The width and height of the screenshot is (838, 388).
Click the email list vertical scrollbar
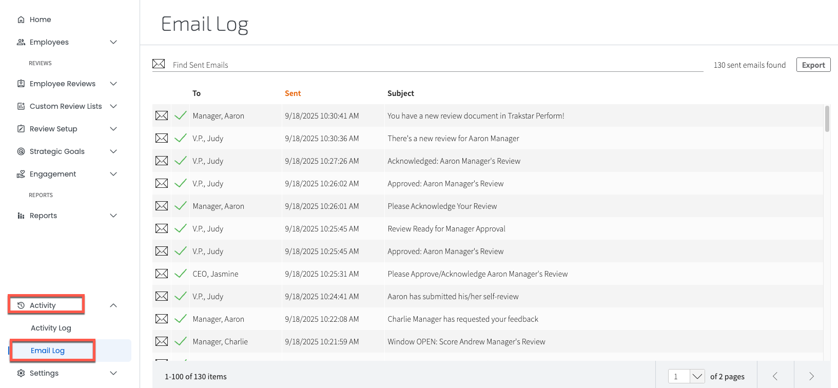pos(827,119)
